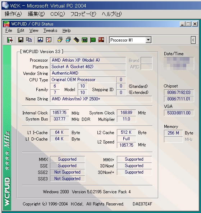Click standard Family value 6
201x213 pixels.
pyautogui.click(x=55, y=86)
